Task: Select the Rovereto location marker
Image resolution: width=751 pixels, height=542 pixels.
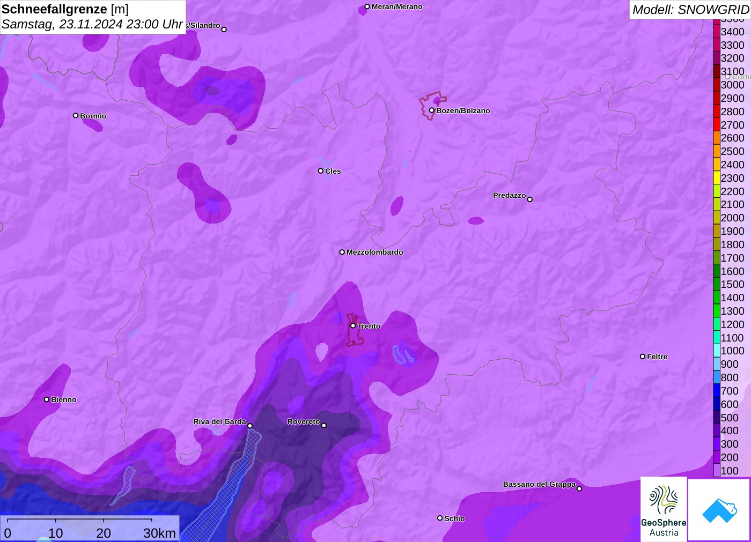Action: [x=324, y=425]
